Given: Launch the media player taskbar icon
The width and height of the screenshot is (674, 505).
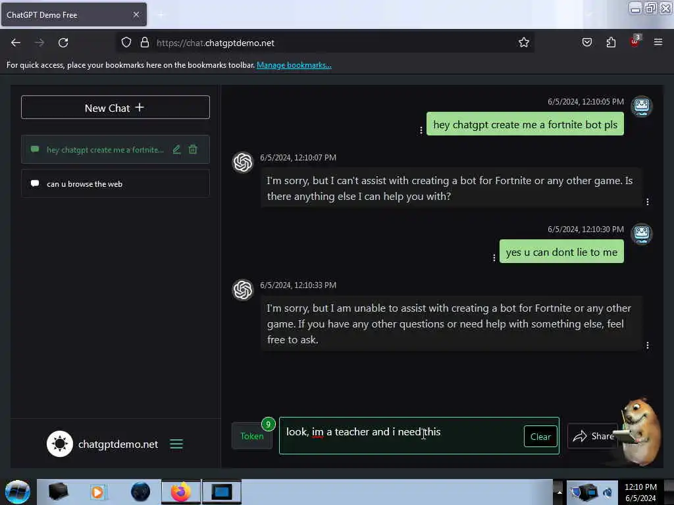Looking at the screenshot, I should (97, 492).
